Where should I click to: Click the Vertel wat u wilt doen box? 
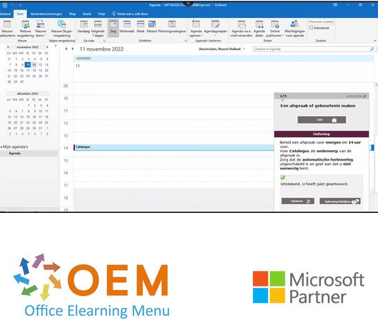(x=130, y=14)
